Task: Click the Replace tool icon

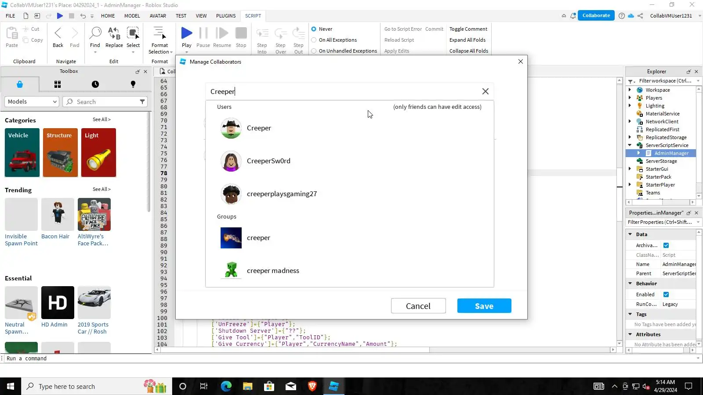Action: coord(114,33)
